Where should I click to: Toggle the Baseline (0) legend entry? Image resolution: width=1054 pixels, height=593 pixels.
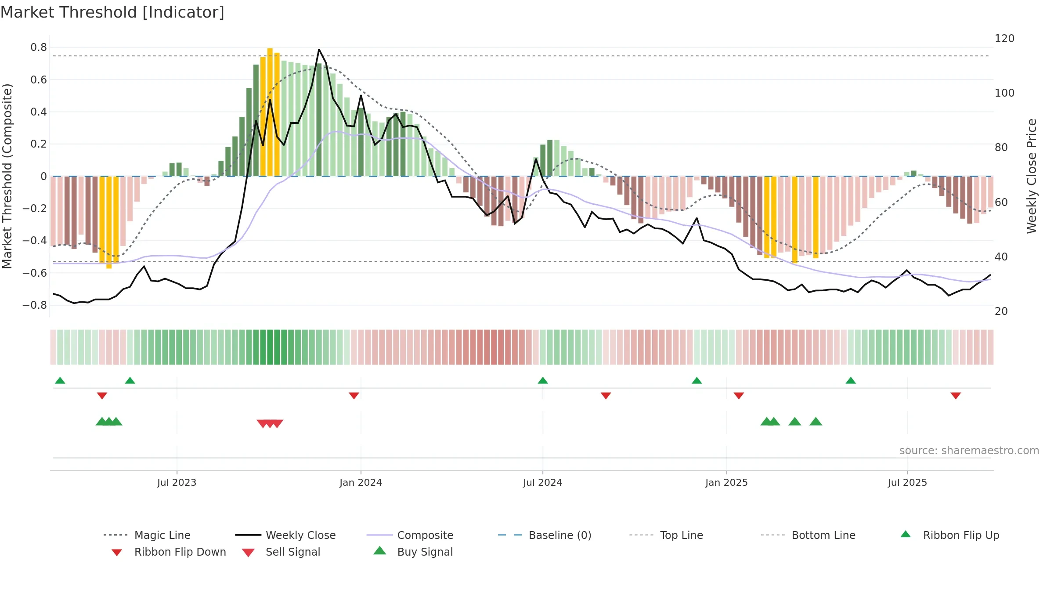545,535
